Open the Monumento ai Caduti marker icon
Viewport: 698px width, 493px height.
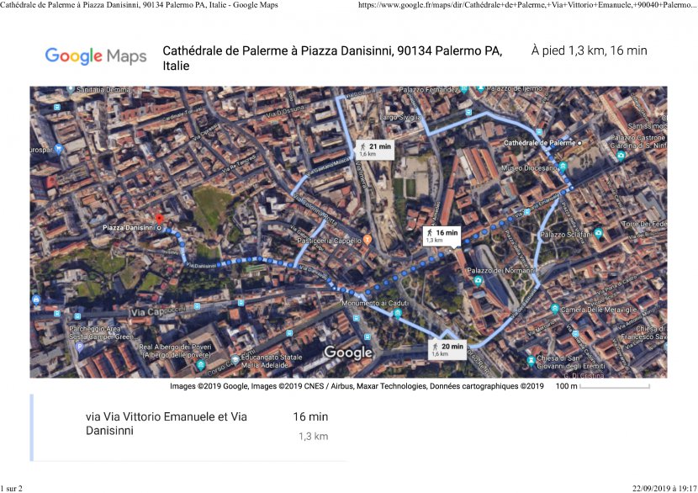[x=398, y=313]
